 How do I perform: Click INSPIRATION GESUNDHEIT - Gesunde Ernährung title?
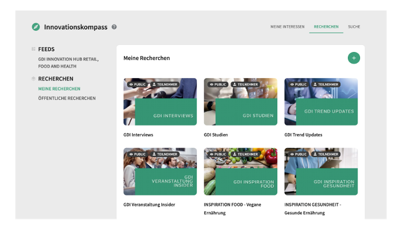point(313,209)
